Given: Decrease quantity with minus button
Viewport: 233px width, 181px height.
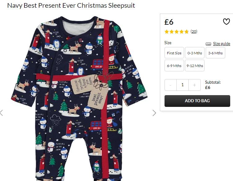Looking at the screenshot, I should pos(170,85).
